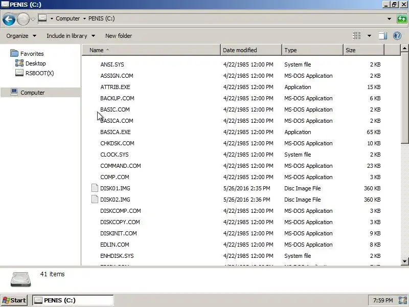
Task: Click the hard drive icon in details pane
Action: [x=20, y=279]
